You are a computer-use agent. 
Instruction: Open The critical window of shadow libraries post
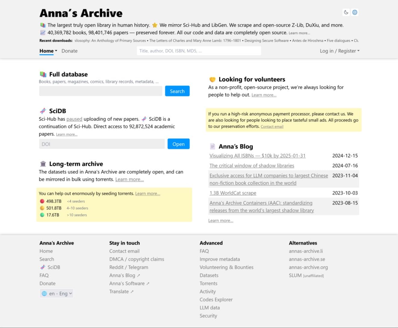click(252, 166)
